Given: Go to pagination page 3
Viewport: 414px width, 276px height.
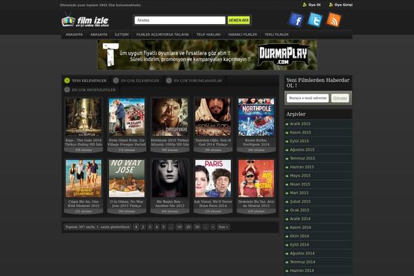Looking at the screenshot, I should click(x=150, y=227).
